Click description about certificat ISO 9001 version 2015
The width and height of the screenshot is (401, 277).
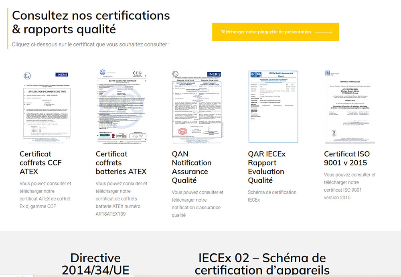(x=350, y=186)
